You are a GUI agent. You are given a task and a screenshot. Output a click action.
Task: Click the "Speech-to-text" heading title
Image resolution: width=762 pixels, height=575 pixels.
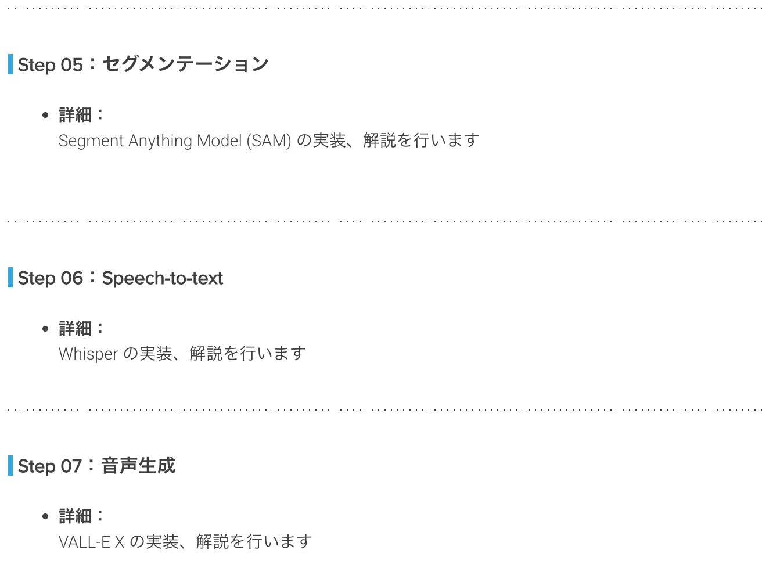pyautogui.click(x=162, y=278)
